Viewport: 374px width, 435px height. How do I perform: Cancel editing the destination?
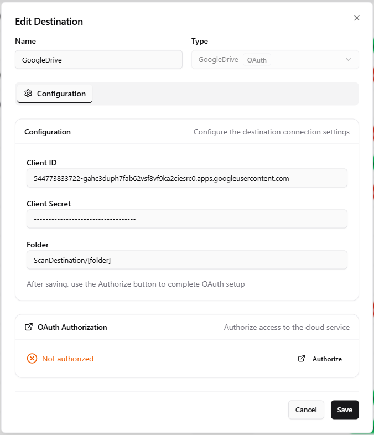click(x=306, y=410)
